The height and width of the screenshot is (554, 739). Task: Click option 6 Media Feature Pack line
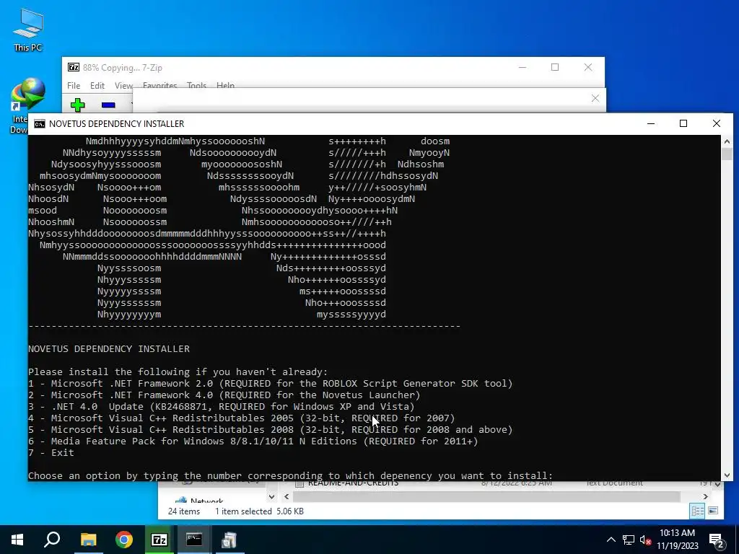253,441
